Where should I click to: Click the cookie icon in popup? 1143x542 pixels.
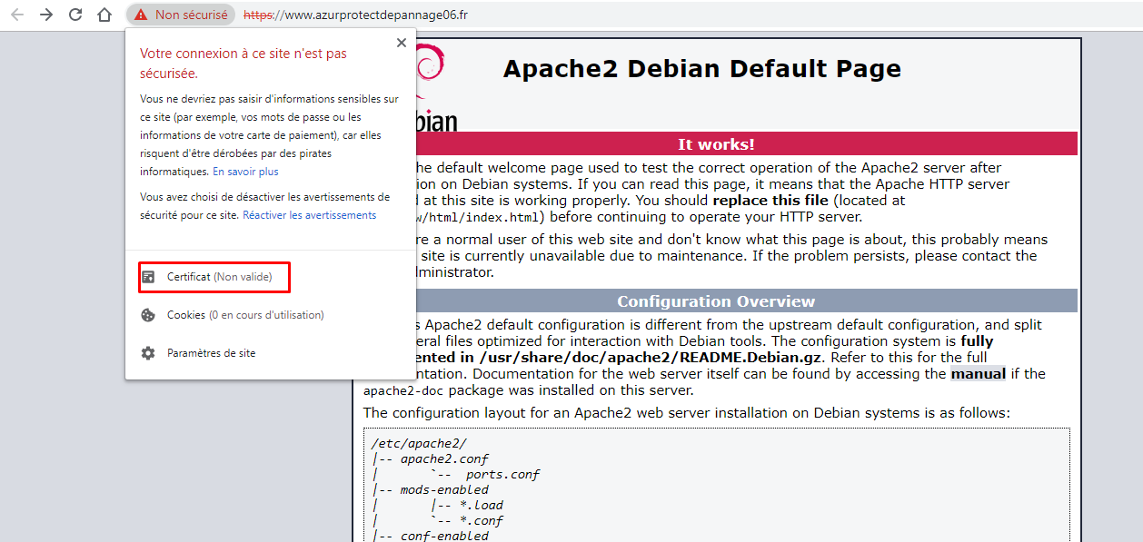(148, 315)
